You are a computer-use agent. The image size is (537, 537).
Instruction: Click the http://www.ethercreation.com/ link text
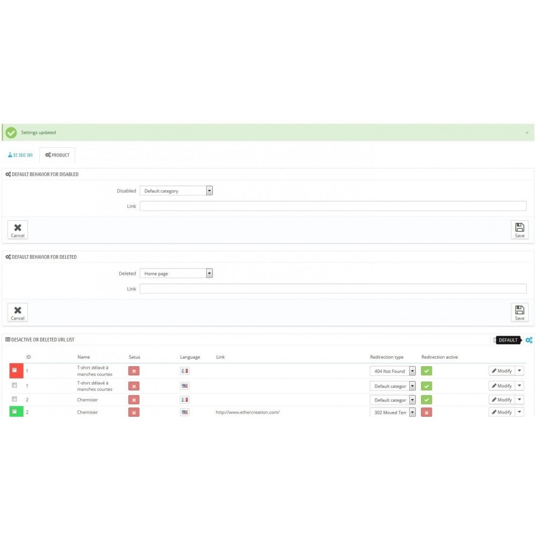(x=247, y=412)
